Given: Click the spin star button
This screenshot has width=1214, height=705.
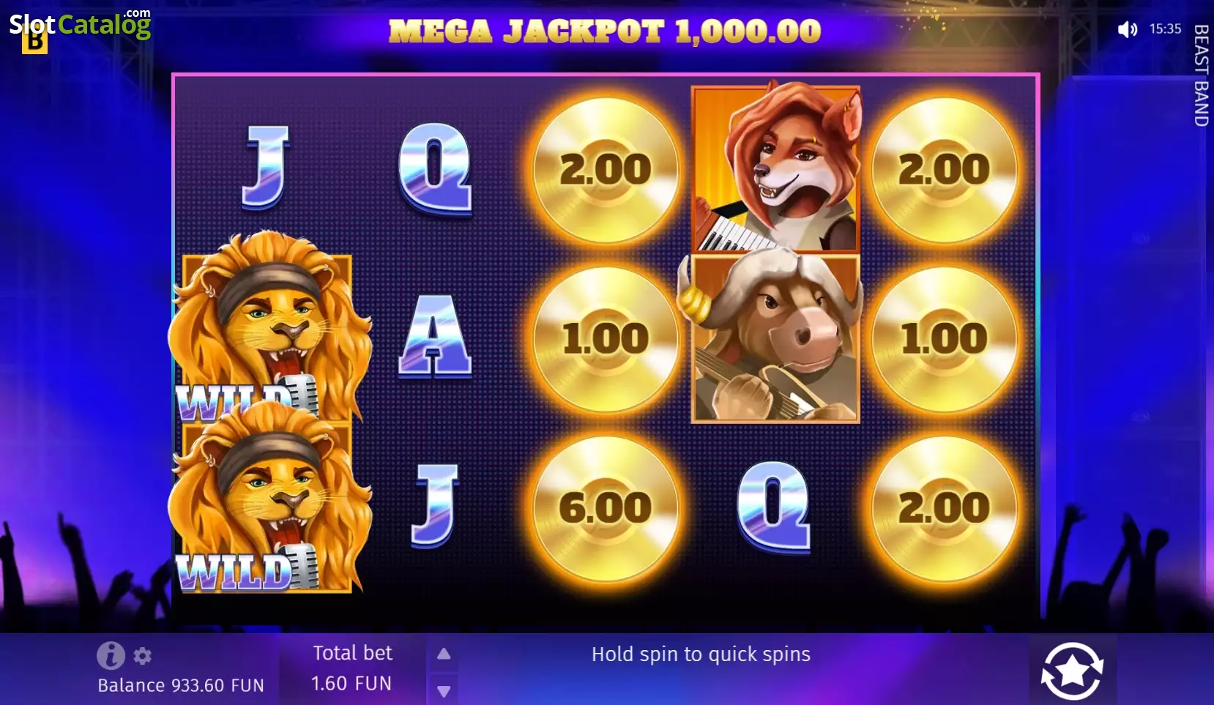Looking at the screenshot, I should [1072, 671].
